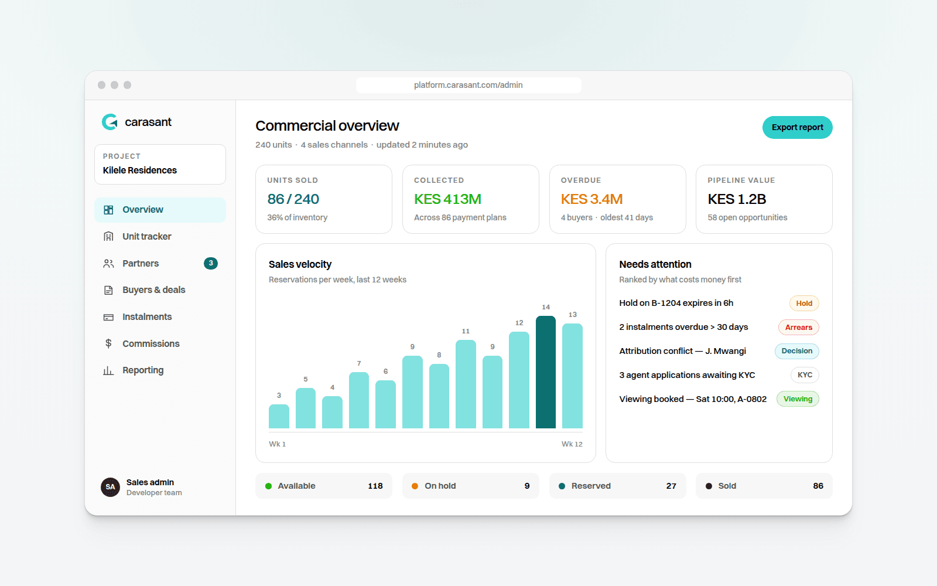The height and width of the screenshot is (586, 937).
Task: Select Commissions in the sidebar
Action: pos(160,343)
